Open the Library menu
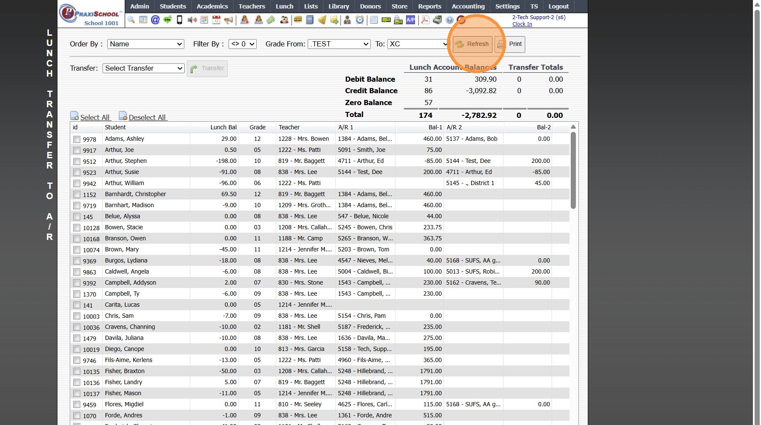 (339, 6)
